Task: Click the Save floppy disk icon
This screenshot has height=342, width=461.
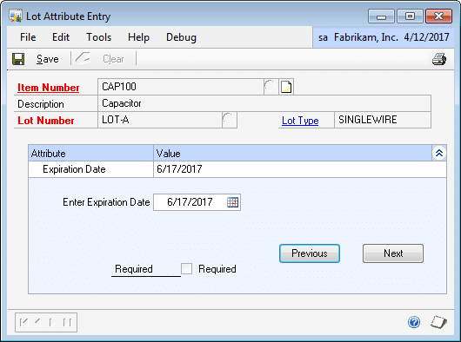Action: coord(18,59)
